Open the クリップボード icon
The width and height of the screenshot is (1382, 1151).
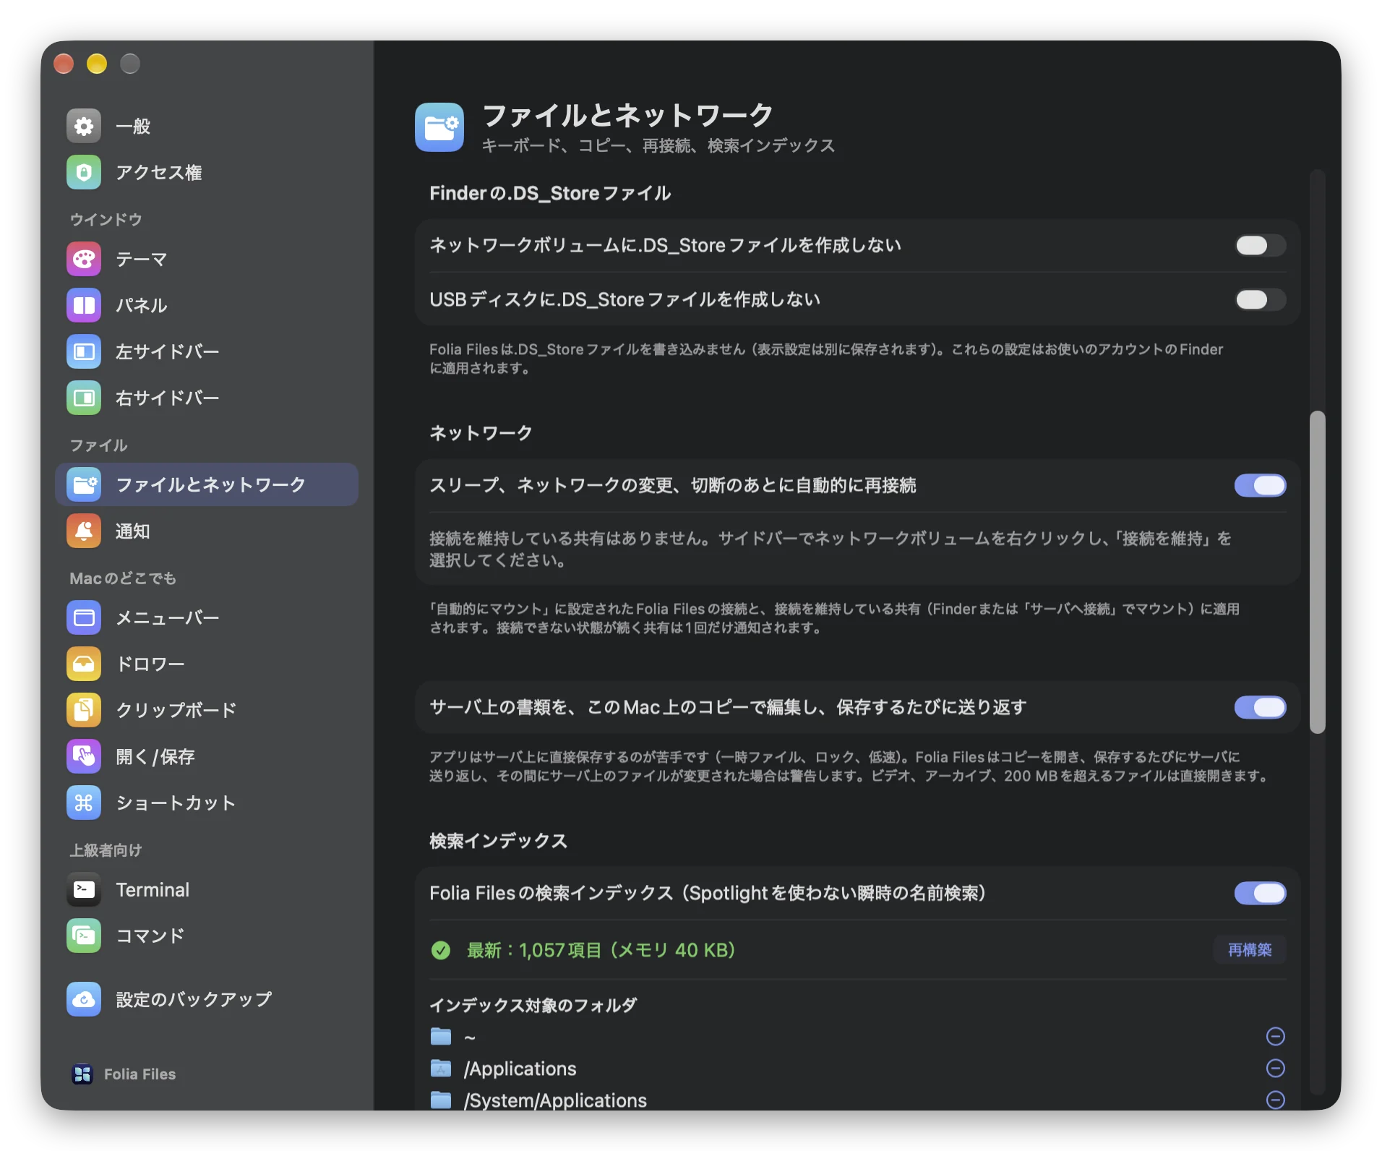[84, 710]
